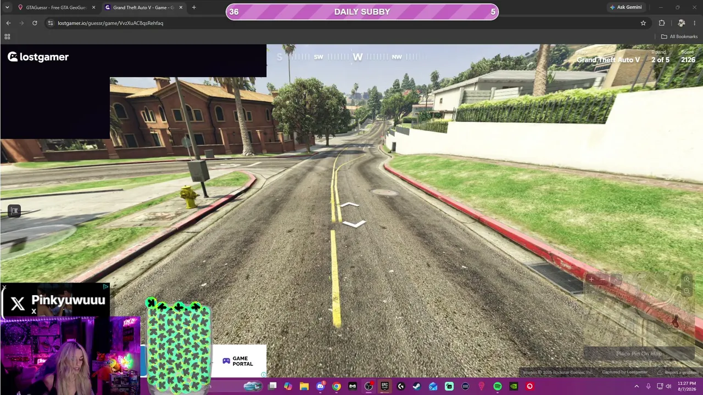Open Task View from the taskbar
This screenshot has width=703, height=395.
click(x=272, y=386)
